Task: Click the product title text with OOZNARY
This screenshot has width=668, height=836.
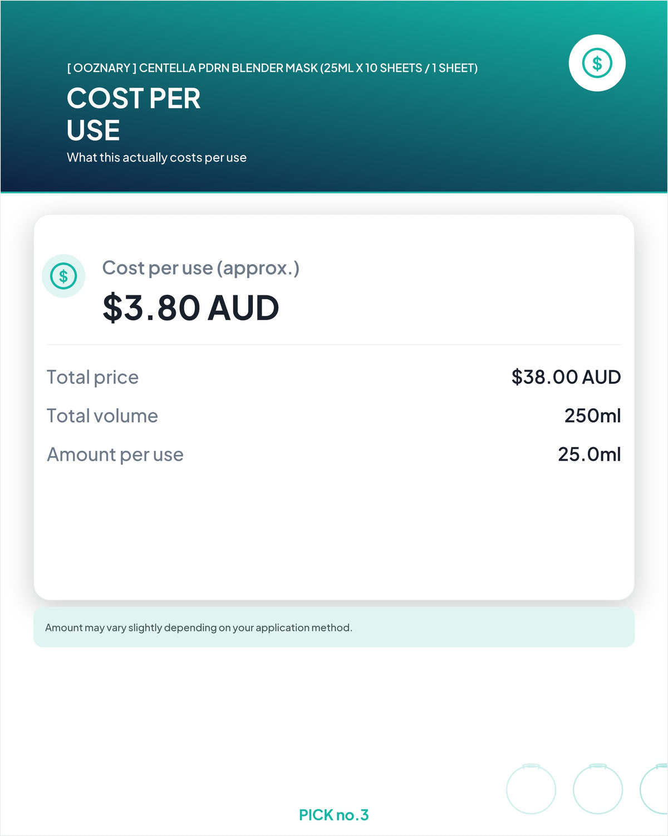Action: [272, 68]
